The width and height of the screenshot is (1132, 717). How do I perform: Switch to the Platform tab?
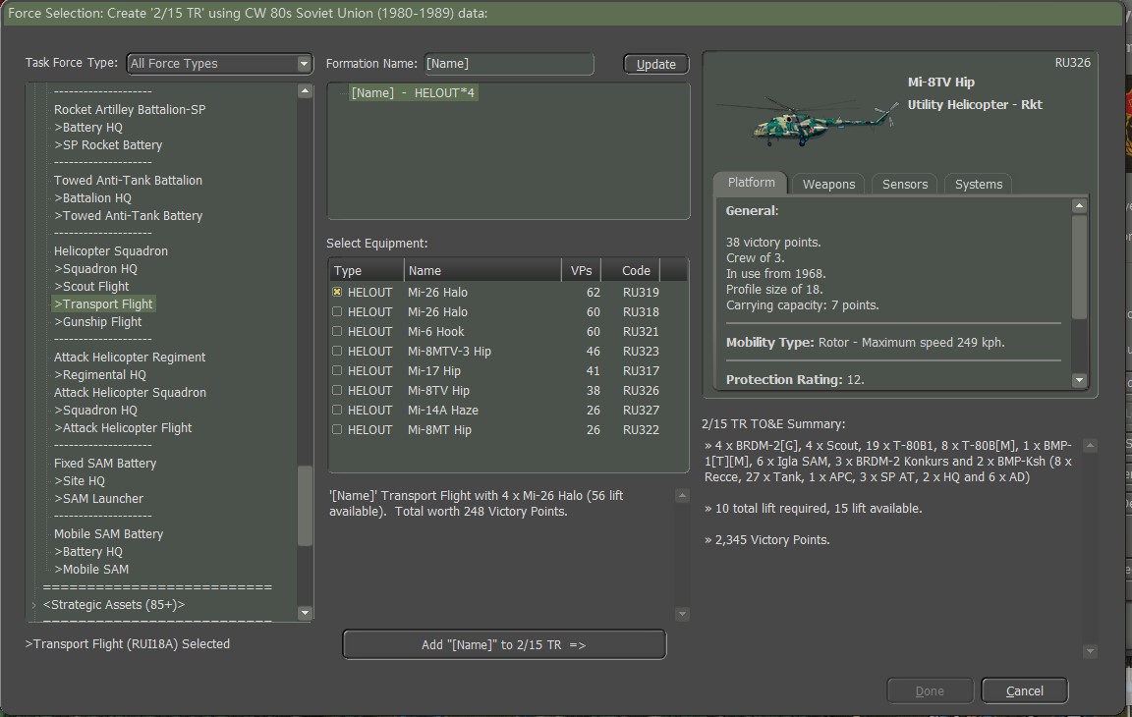pos(751,183)
